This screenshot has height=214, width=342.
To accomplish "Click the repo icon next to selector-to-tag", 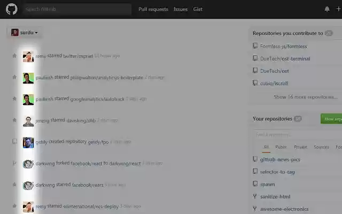I will click(255, 171).
